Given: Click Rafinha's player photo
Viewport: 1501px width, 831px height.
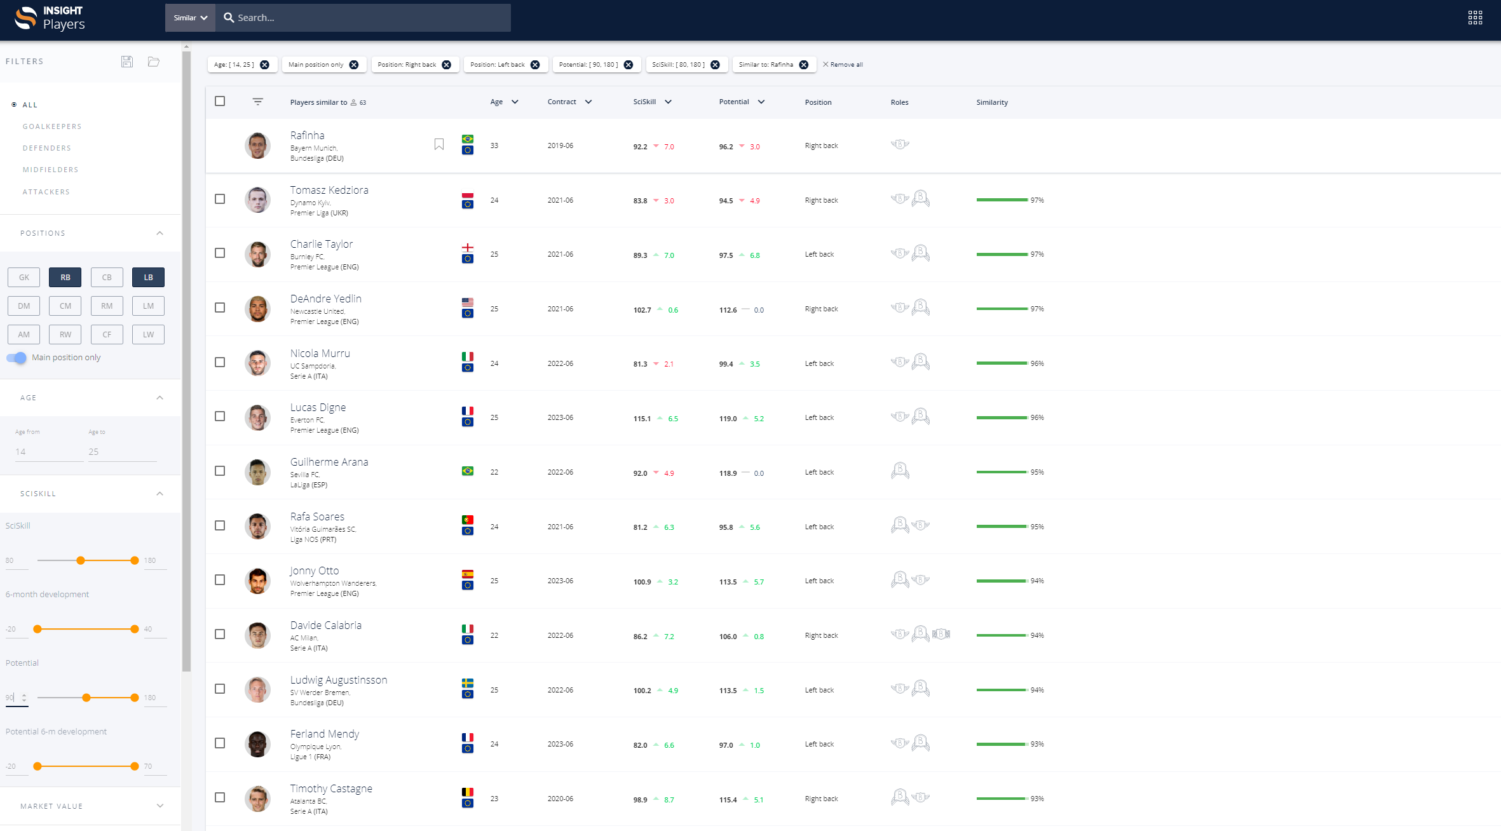Looking at the screenshot, I should (257, 145).
